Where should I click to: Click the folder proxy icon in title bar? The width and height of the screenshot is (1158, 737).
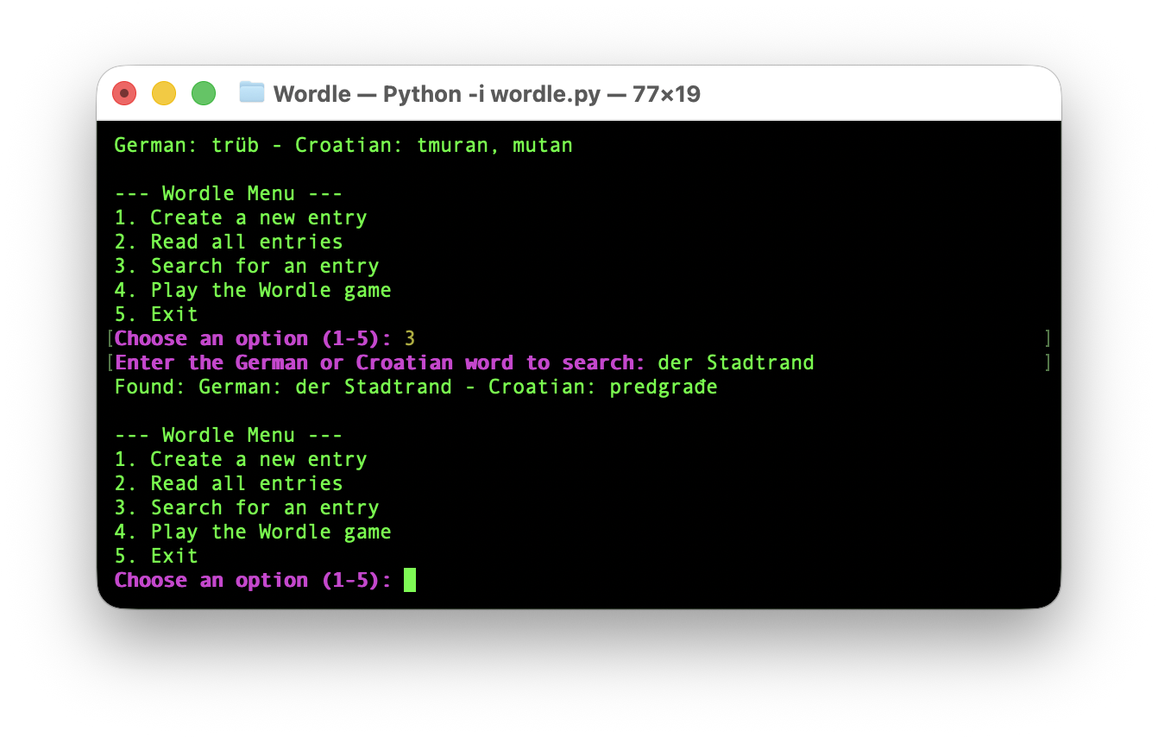[251, 92]
